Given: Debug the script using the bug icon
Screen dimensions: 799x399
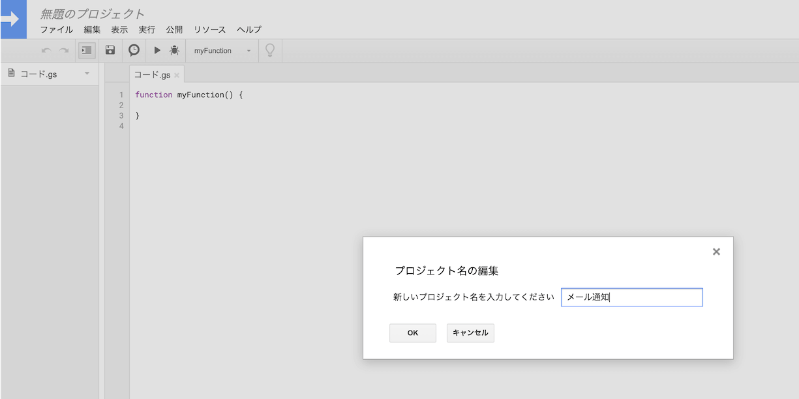Looking at the screenshot, I should click(174, 50).
